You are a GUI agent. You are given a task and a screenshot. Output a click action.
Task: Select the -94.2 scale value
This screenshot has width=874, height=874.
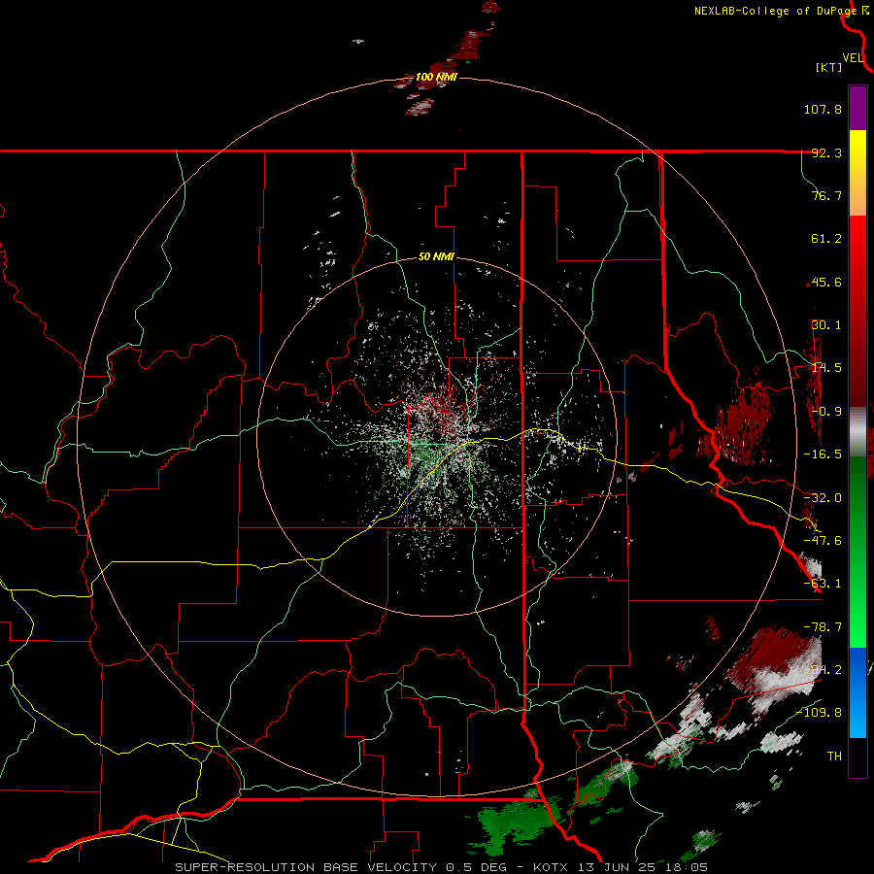(x=823, y=670)
